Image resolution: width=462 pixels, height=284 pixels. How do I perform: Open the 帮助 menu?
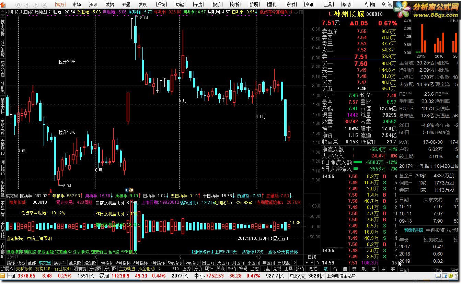pos(346,4)
